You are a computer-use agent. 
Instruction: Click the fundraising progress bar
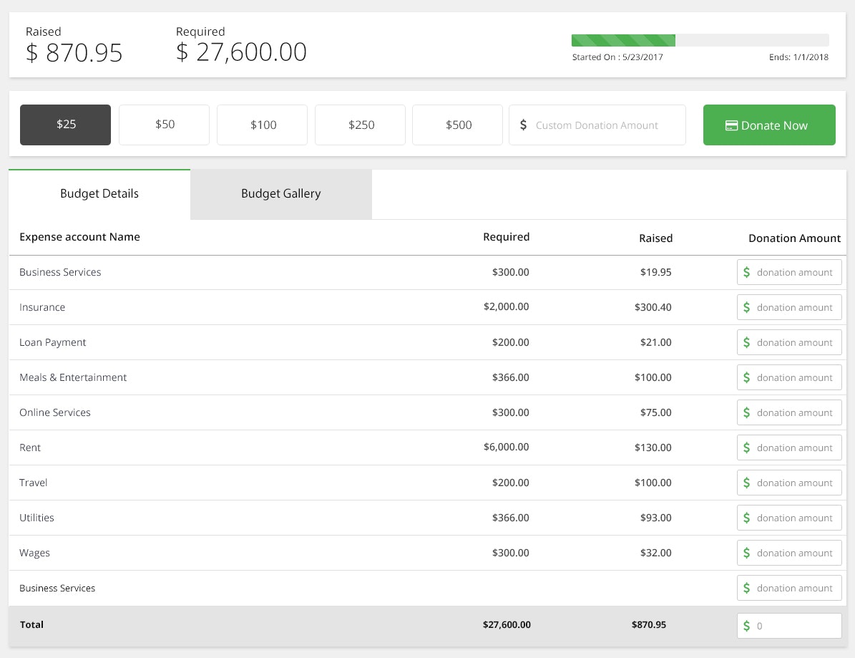pos(700,40)
